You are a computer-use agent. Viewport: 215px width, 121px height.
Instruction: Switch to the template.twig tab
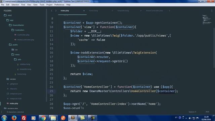coord(123,11)
